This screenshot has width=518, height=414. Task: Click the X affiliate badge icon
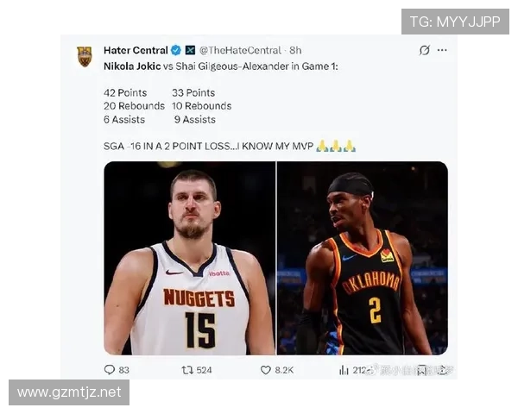coord(190,50)
